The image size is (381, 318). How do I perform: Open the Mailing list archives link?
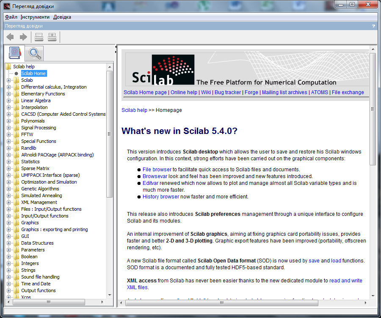tap(284, 92)
